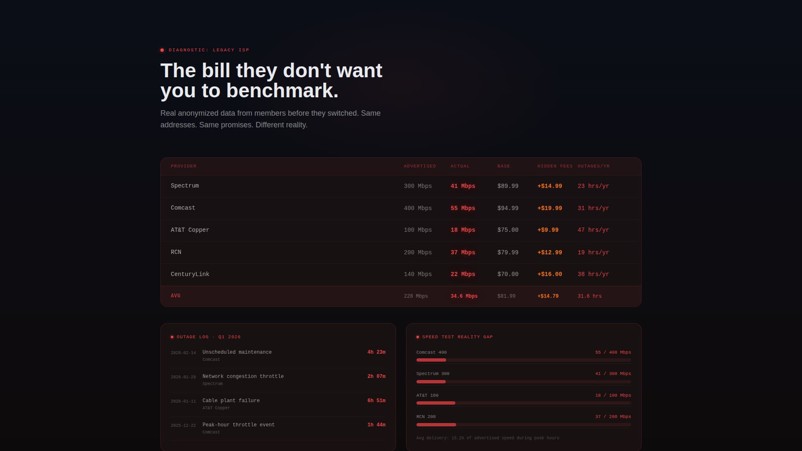Click the Provider column header
Image resolution: width=802 pixels, height=451 pixels.
pos(183,166)
